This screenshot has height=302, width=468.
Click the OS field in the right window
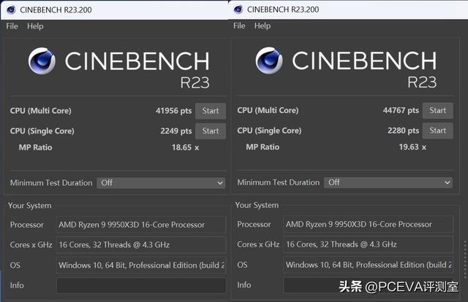pyautogui.click(x=368, y=265)
